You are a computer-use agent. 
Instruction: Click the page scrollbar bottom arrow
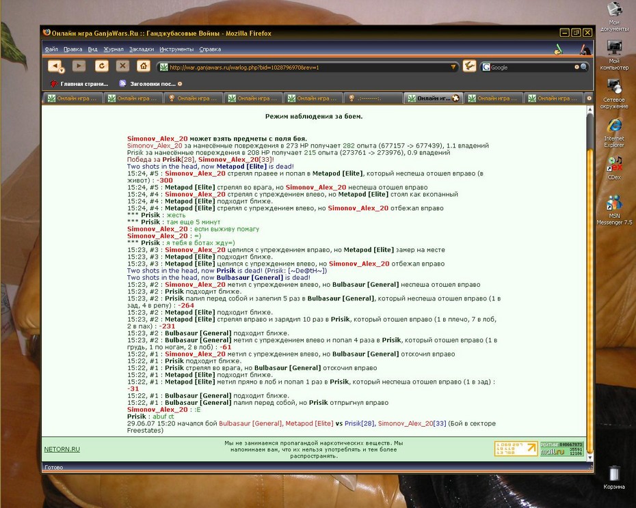pyautogui.click(x=589, y=457)
